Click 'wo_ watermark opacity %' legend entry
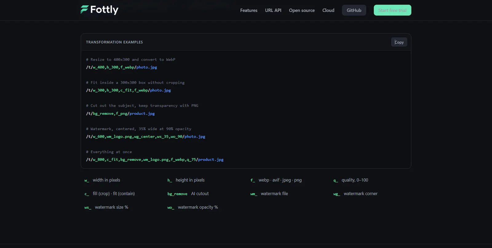Viewport: 492px width, 248px height. pyautogui.click(x=193, y=207)
